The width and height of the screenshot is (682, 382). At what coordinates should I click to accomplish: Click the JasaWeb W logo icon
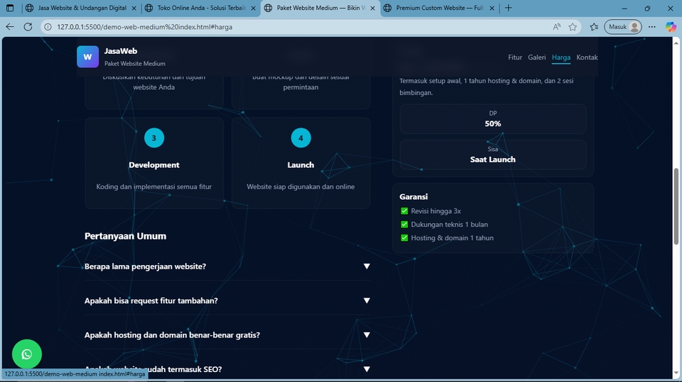click(88, 57)
